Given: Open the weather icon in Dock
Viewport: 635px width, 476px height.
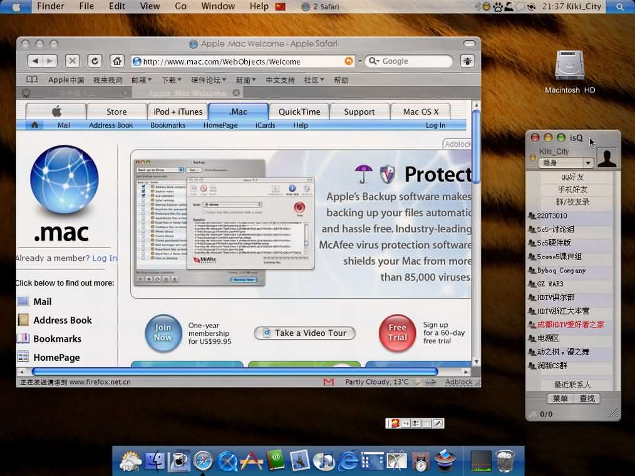Looking at the screenshot, I should click(x=130, y=460).
